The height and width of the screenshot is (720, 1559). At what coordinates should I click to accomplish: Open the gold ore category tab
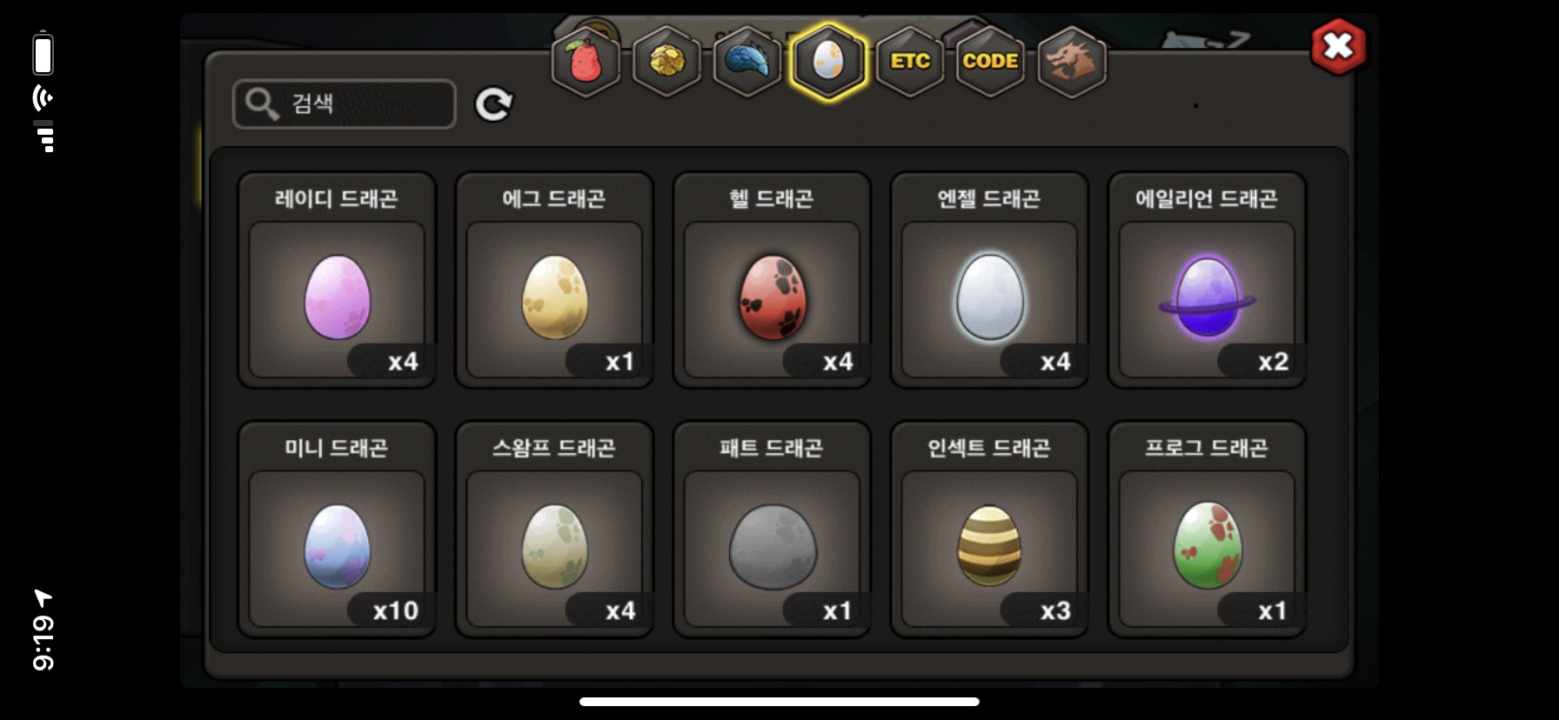(666, 62)
